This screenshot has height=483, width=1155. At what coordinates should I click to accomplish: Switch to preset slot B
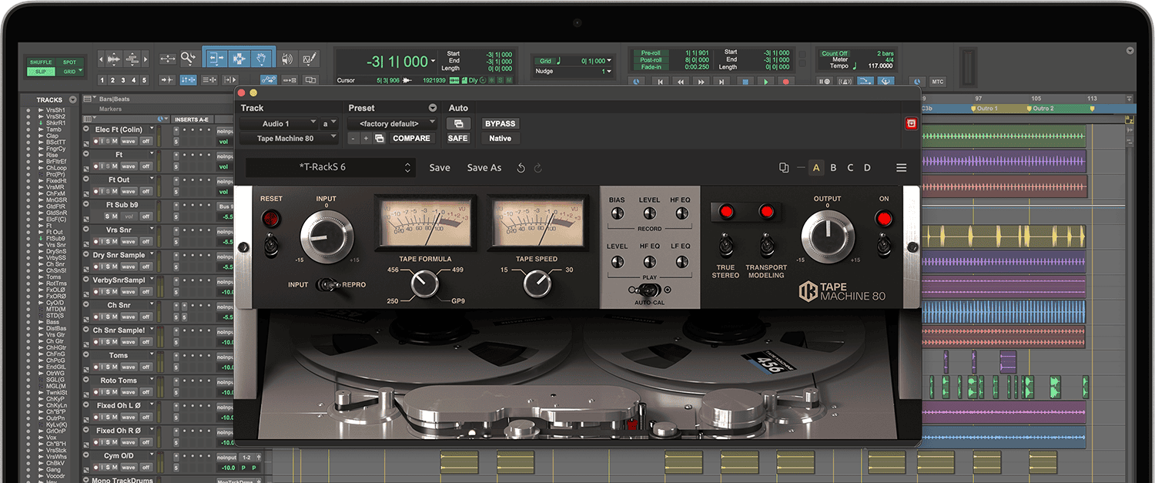(x=833, y=167)
